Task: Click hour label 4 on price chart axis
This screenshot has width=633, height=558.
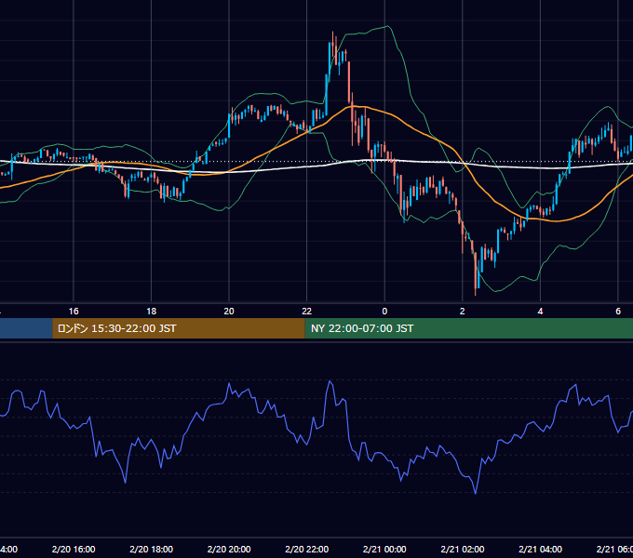Action: [x=540, y=312]
